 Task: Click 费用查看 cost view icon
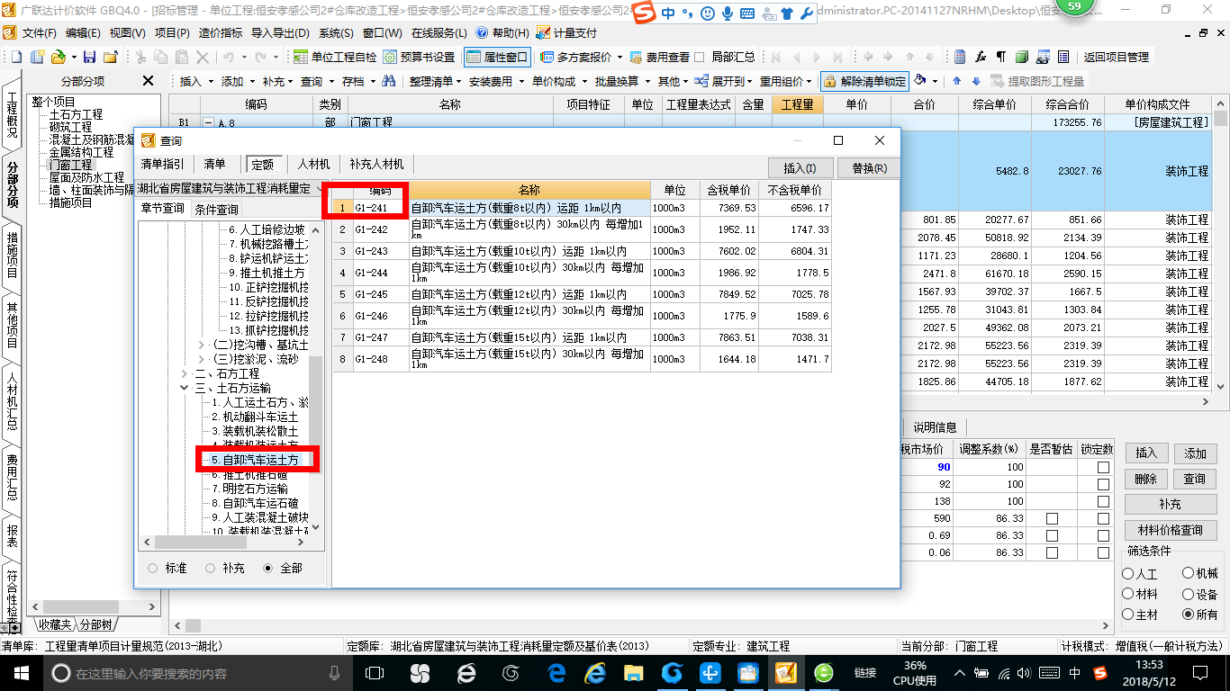coord(659,57)
